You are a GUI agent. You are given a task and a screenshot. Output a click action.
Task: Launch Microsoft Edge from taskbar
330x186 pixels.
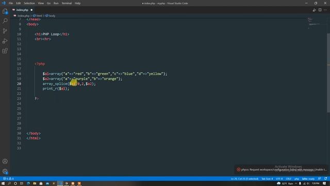click(28, 183)
